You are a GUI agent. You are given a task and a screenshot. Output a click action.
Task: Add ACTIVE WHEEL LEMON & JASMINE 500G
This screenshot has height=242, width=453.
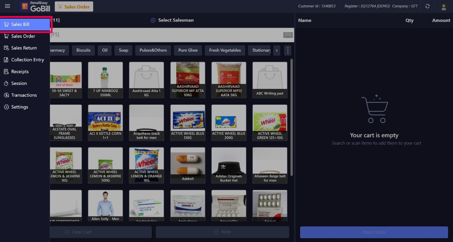[105, 166]
